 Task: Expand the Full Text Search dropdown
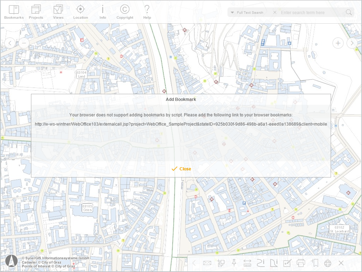pyautogui.click(x=232, y=12)
